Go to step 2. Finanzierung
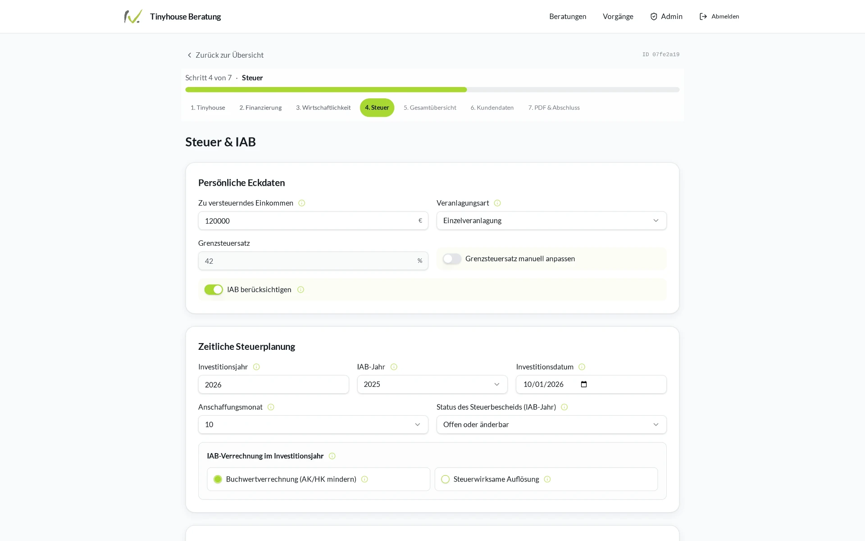This screenshot has height=541, width=865. (260, 107)
